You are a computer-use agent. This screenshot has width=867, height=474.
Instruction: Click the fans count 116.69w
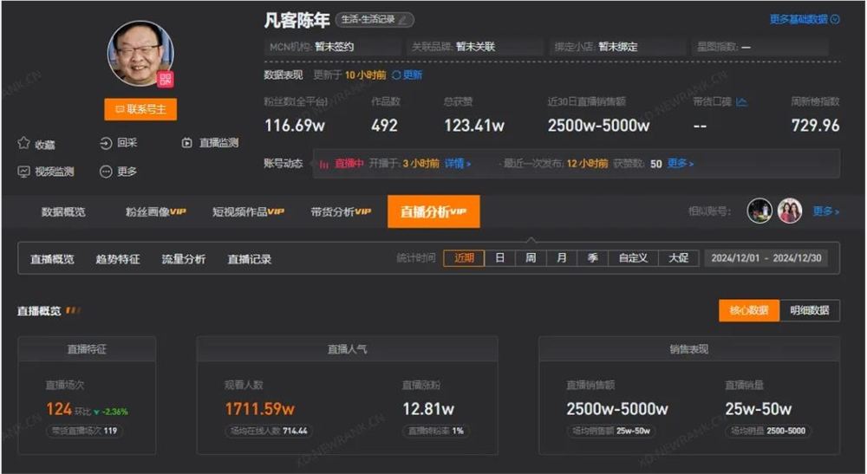click(x=295, y=126)
